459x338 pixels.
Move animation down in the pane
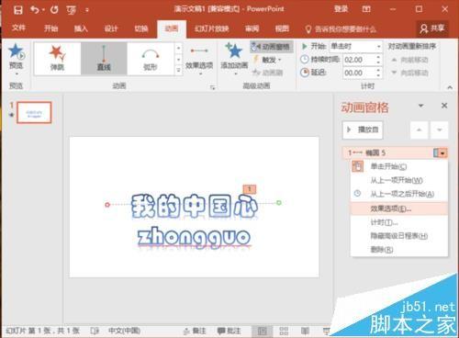pos(440,130)
